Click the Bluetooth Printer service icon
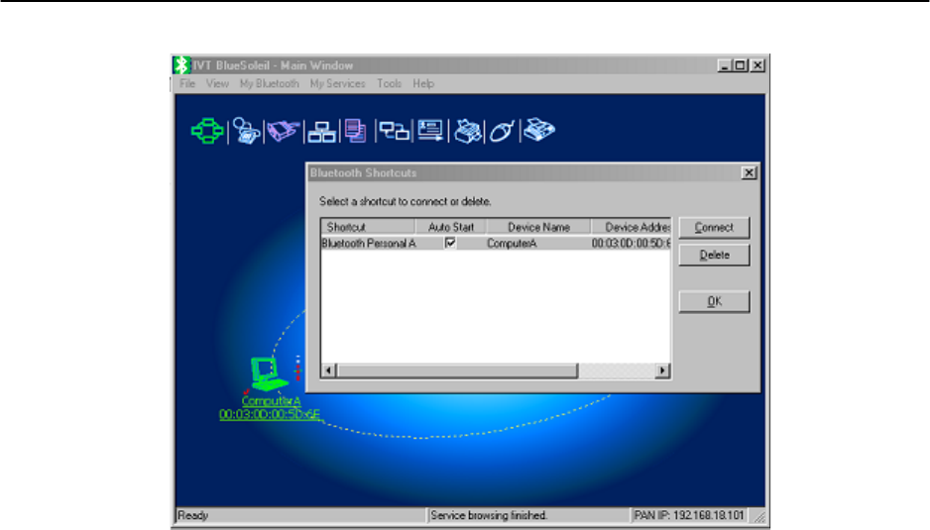Viewport: 930px width, 530px height. click(x=467, y=131)
